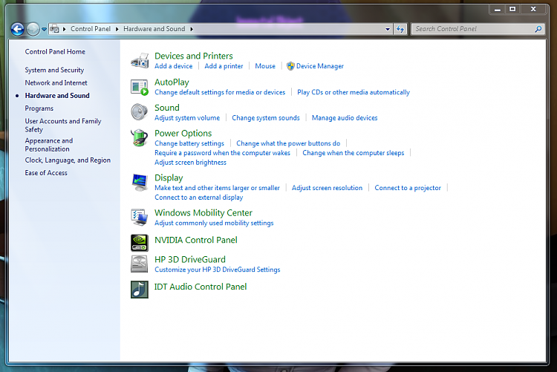The width and height of the screenshot is (557, 372).
Task: Click Play CDs or other media automatically
Action: coord(354,92)
